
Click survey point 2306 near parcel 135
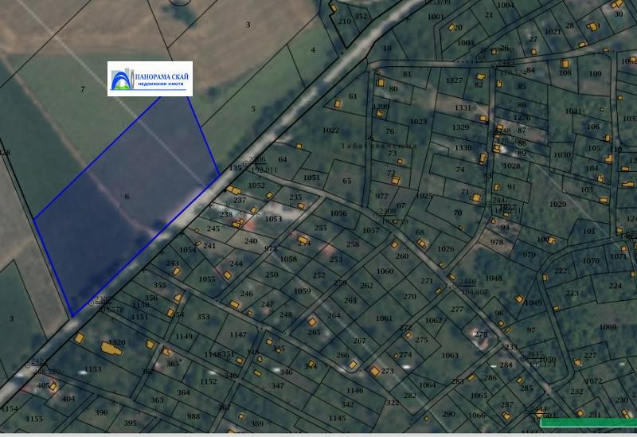[x=257, y=160]
